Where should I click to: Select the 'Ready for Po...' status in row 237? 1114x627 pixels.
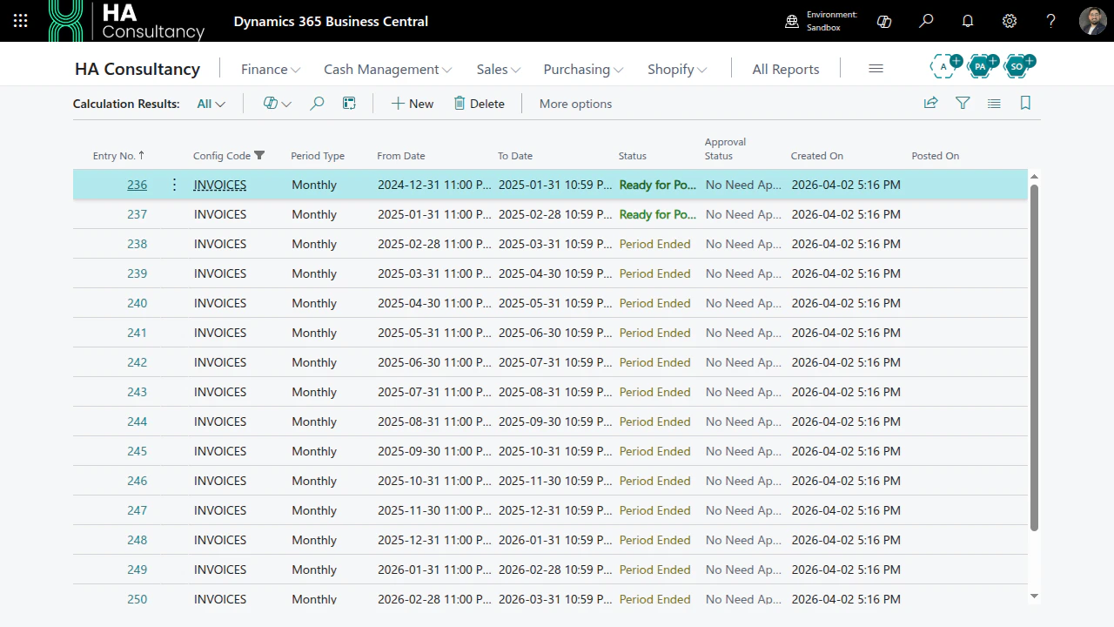click(x=658, y=214)
